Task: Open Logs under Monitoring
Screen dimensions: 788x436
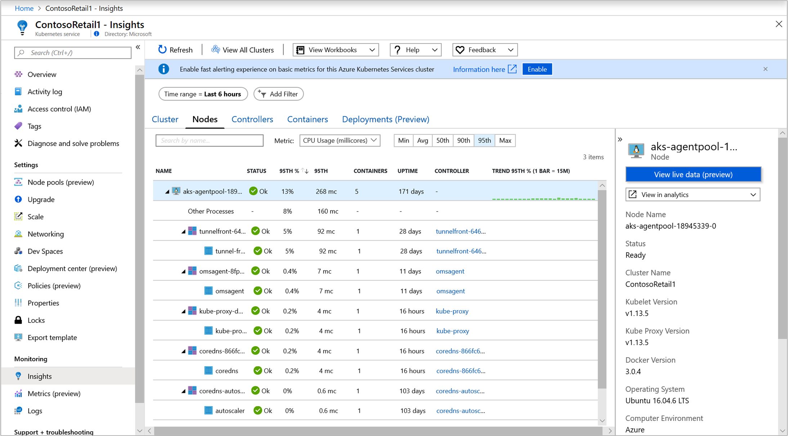Action: 35,410
